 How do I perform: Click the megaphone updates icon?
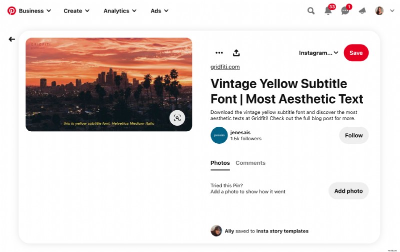click(x=362, y=11)
